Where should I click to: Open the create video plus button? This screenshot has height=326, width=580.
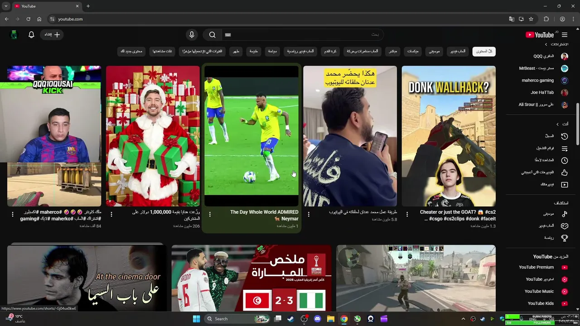point(52,34)
